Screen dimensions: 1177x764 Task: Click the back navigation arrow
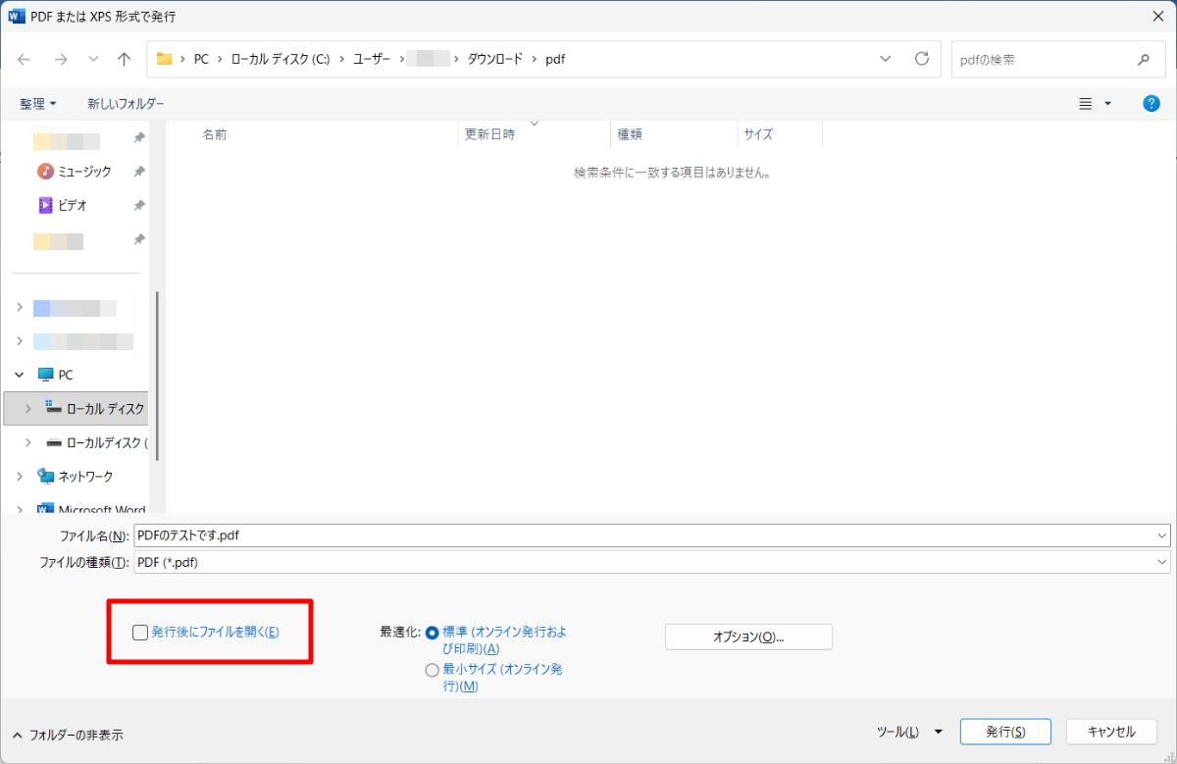[x=25, y=59]
